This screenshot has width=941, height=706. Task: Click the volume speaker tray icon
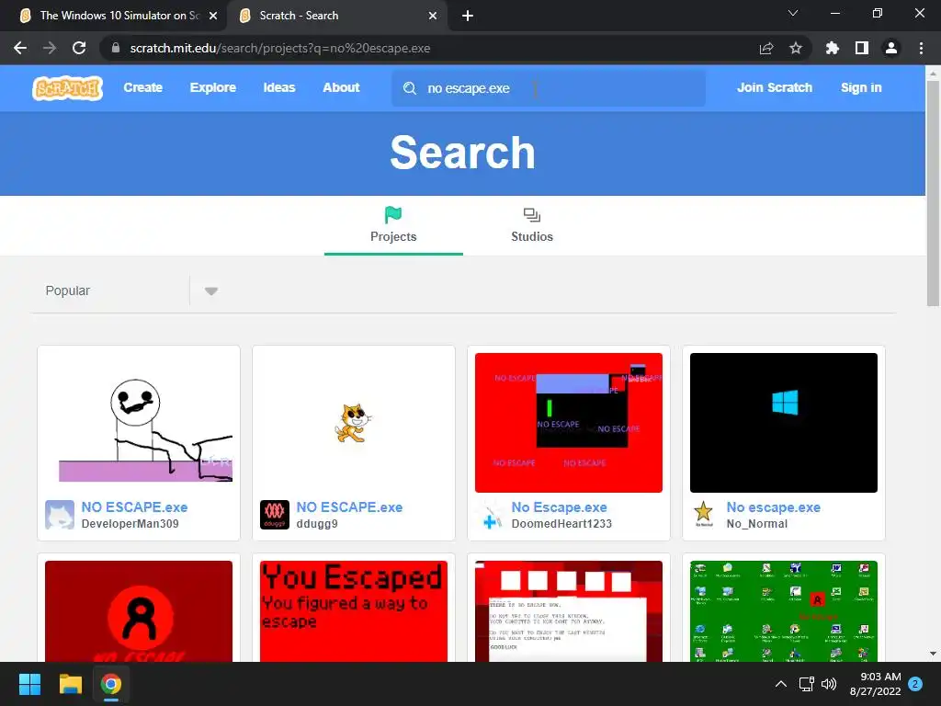pyautogui.click(x=829, y=684)
